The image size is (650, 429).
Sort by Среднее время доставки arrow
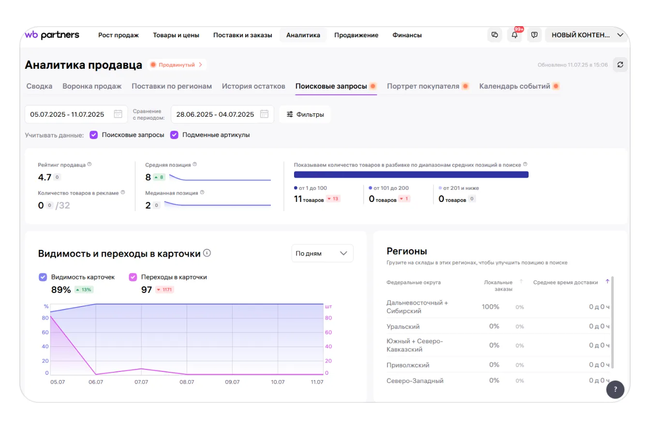point(607,282)
